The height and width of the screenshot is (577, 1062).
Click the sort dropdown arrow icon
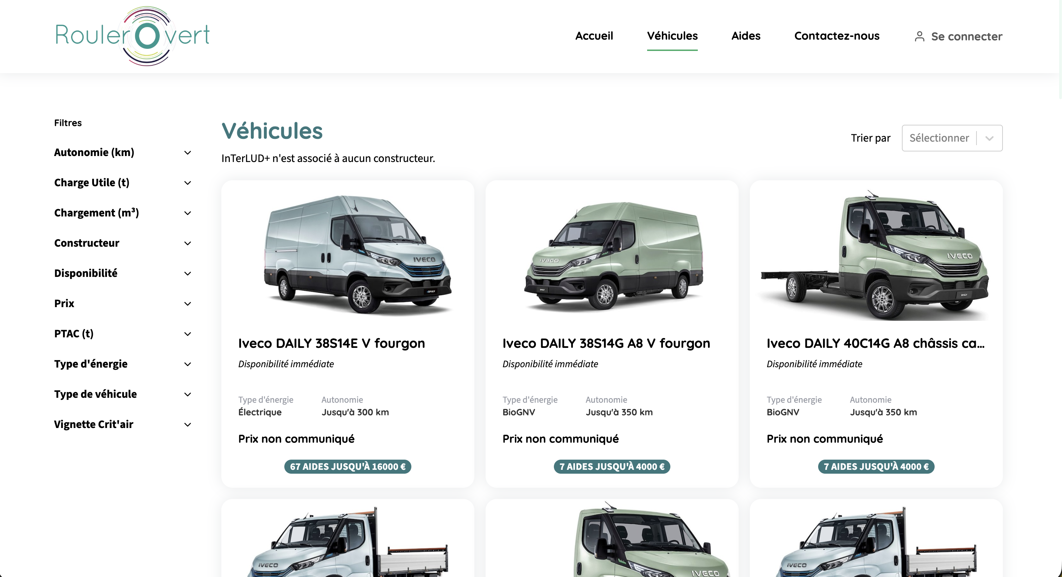[990, 138]
